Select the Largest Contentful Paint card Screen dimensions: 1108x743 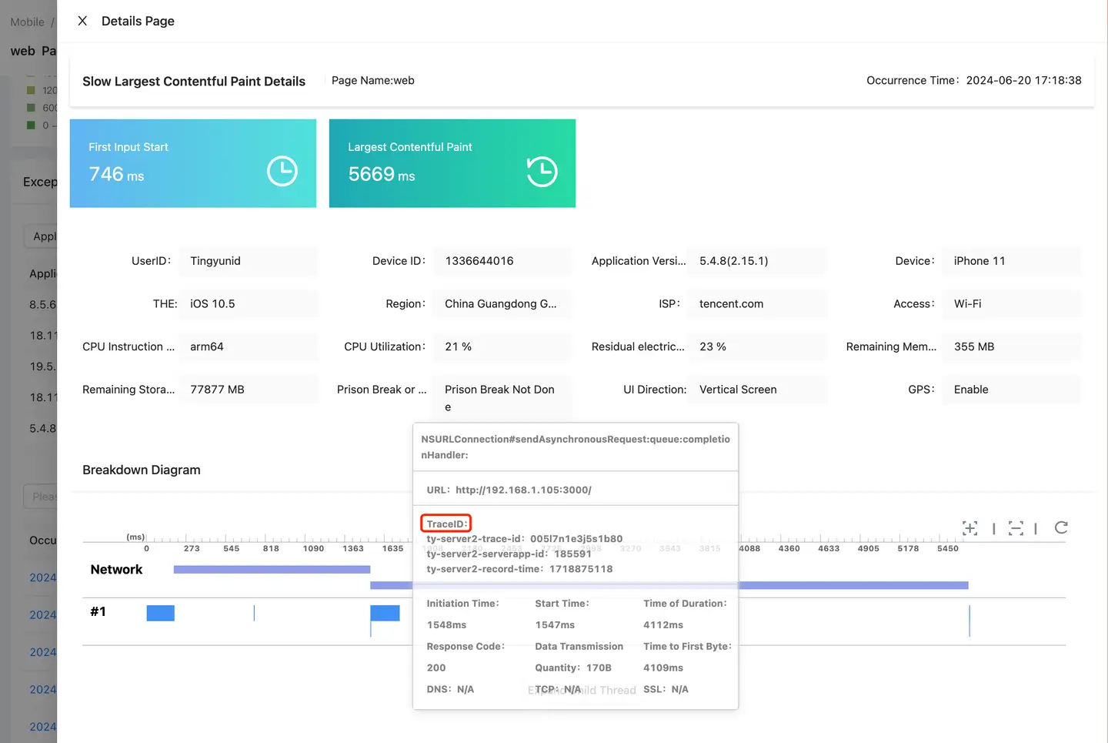point(452,163)
